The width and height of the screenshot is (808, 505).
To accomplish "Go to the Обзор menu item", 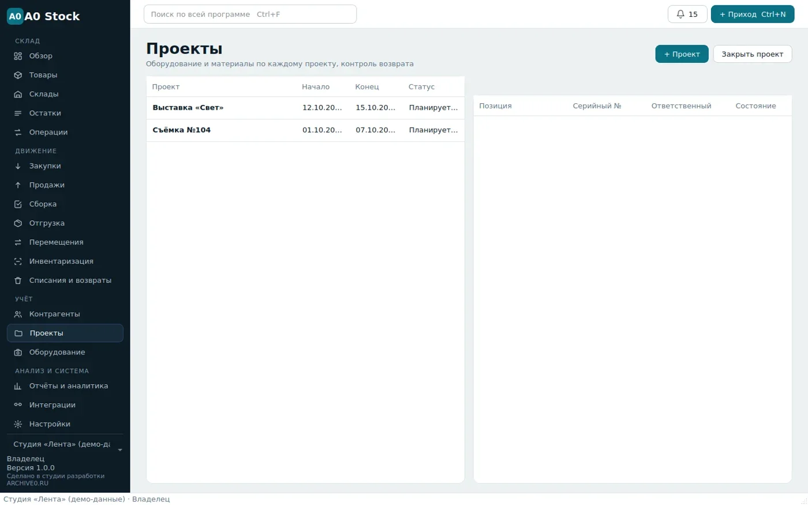I will point(65,56).
